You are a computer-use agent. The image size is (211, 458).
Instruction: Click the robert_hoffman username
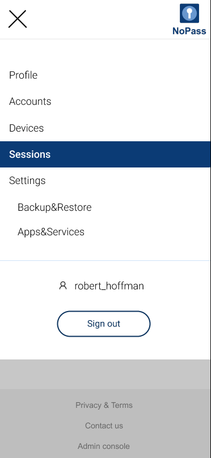(109, 285)
